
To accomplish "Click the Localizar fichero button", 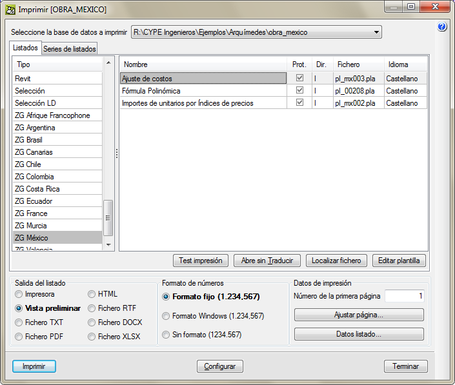I will (337, 261).
